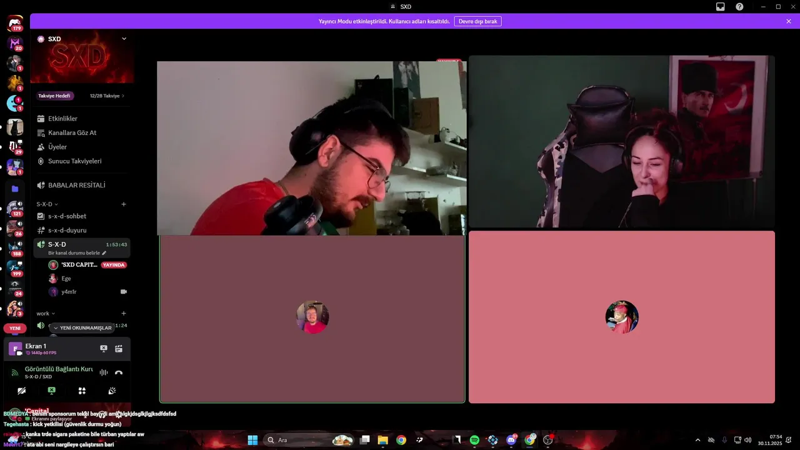
Task: Open server icon with 188 badge
Action: (x=15, y=249)
